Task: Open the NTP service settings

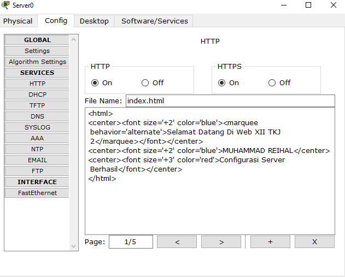Action: [x=37, y=149]
